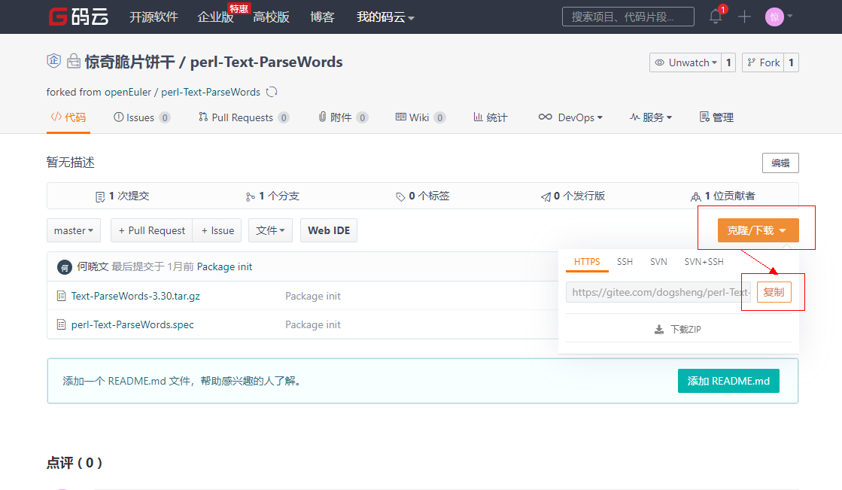Expand the 克隆/下载 dropdown button
842x490 pixels.
coord(758,230)
